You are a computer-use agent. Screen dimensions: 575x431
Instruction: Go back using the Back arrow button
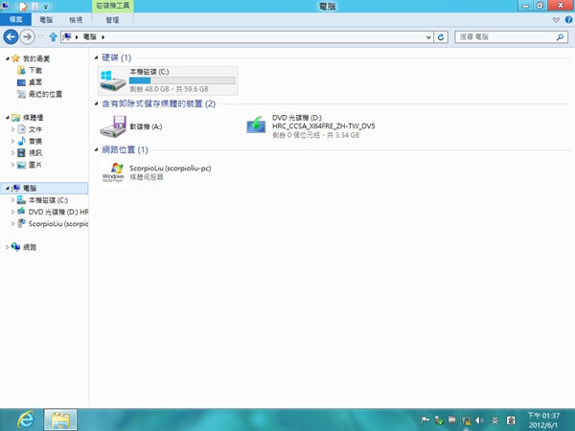point(11,37)
